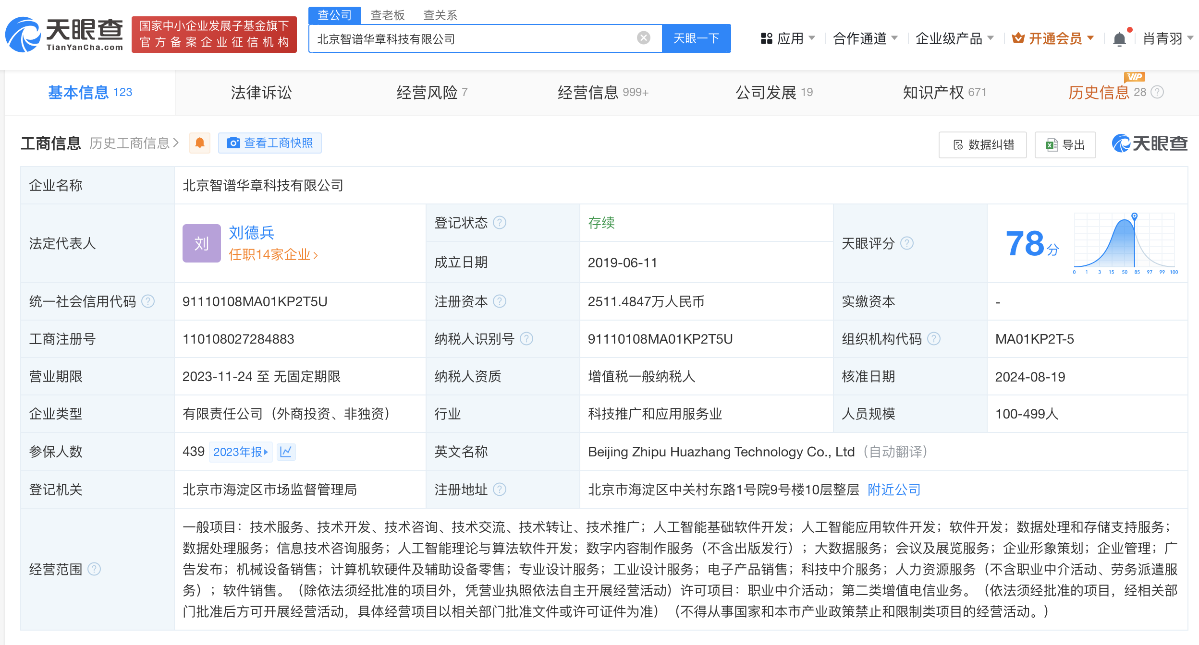
Task: Click inside the company search input field
Action: 480,38
